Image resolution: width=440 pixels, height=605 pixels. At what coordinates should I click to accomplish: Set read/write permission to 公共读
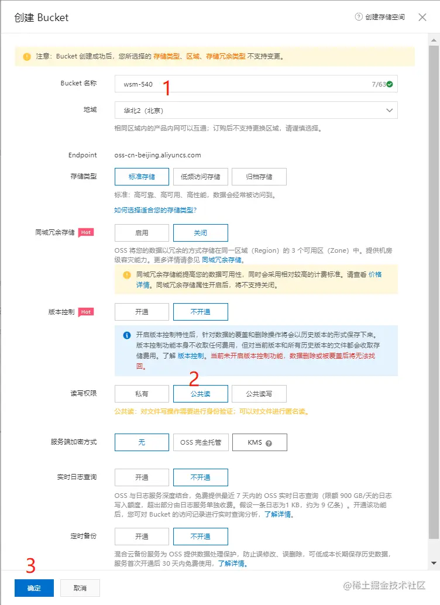(201, 394)
